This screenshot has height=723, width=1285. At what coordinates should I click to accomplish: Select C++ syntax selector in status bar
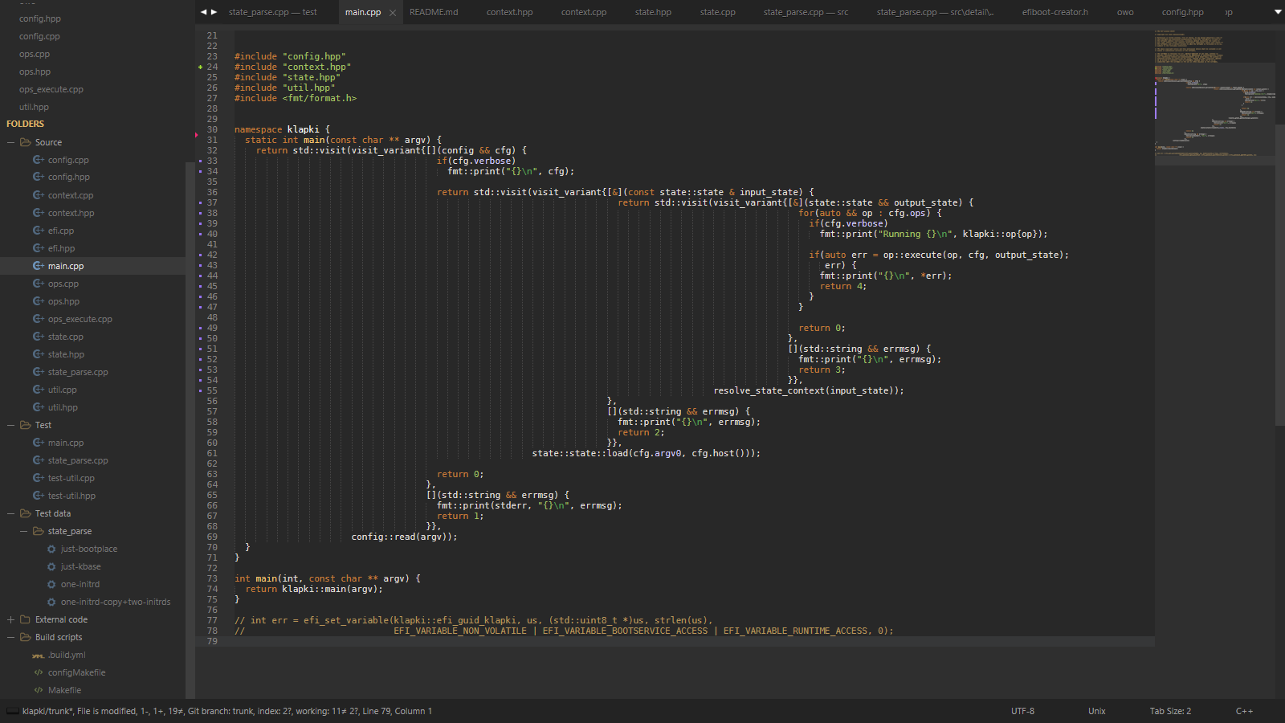1244,711
